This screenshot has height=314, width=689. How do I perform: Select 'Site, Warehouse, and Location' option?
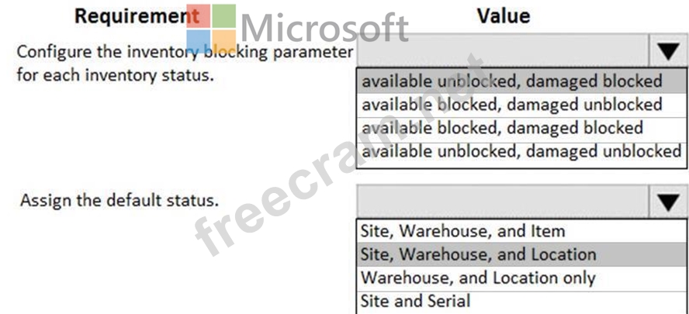click(478, 254)
